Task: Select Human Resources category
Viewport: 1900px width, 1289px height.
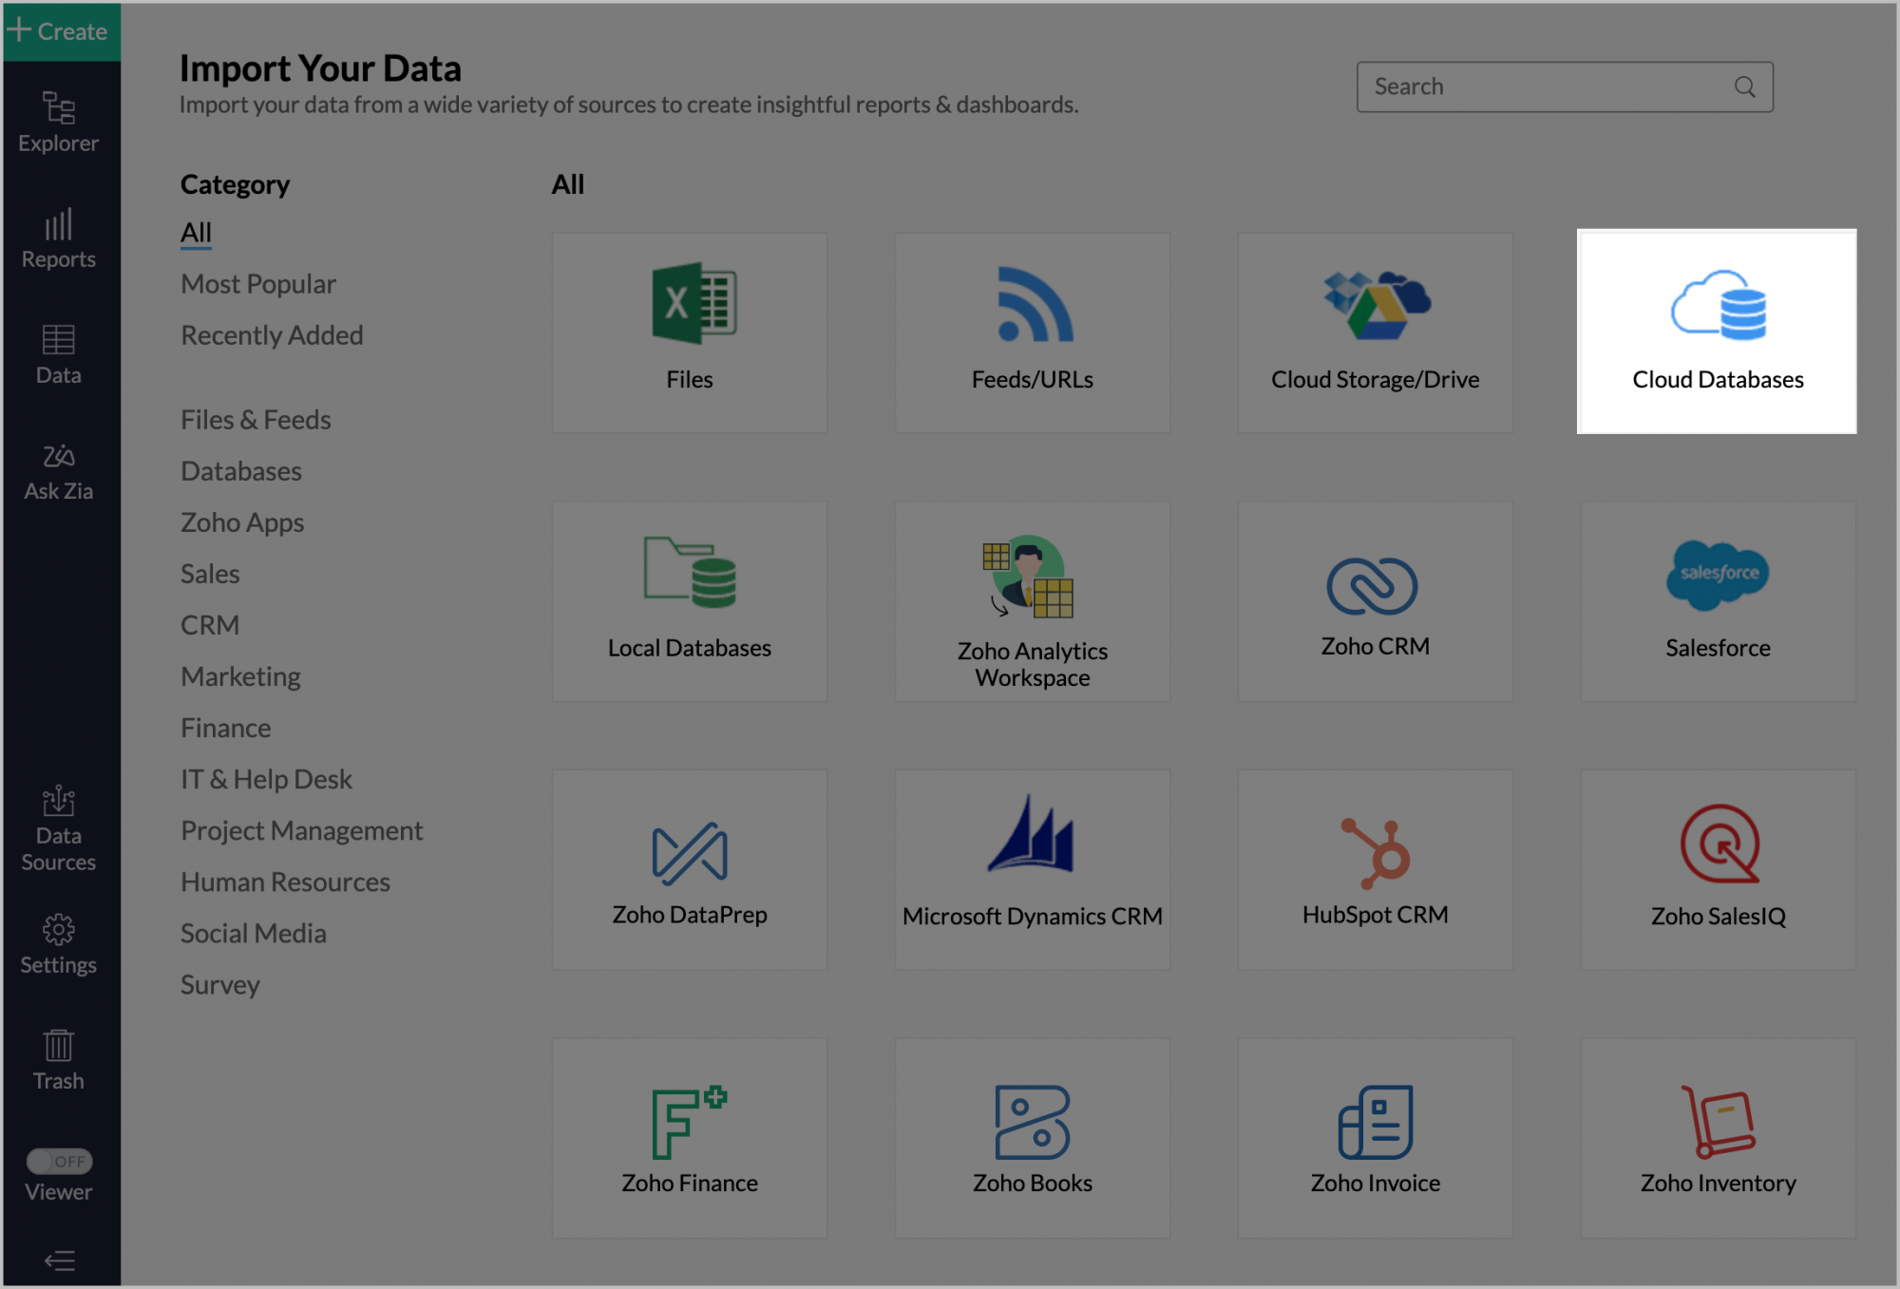Action: [285, 881]
